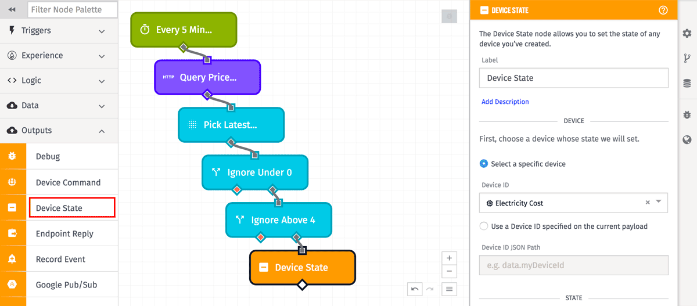Click the Device State panel header icon
The image size is (697, 306).
pos(483,10)
